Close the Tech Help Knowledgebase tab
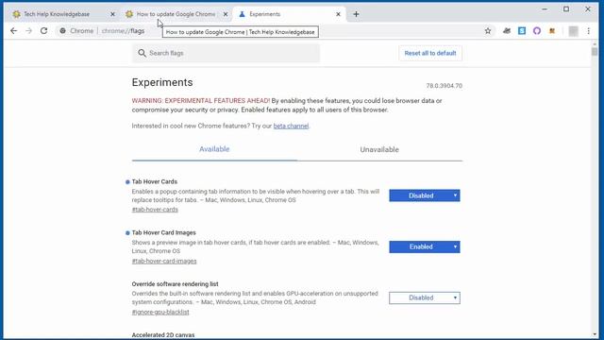 [x=112, y=14]
